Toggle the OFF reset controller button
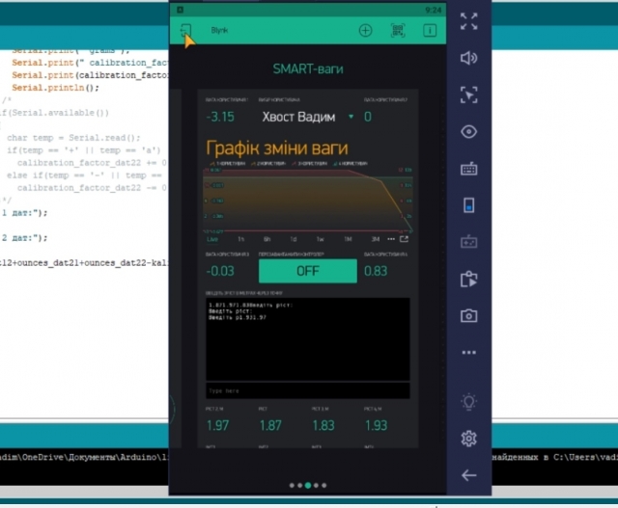The width and height of the screenshot is (618, 508). (307, 271)
